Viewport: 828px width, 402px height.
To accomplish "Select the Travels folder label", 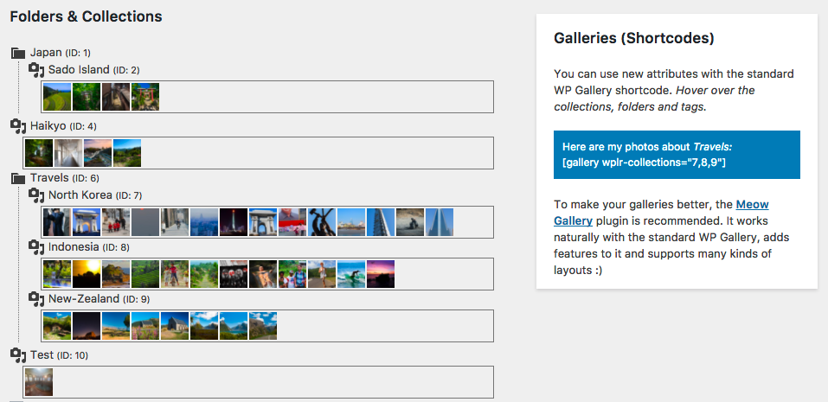I will [49, 178].
